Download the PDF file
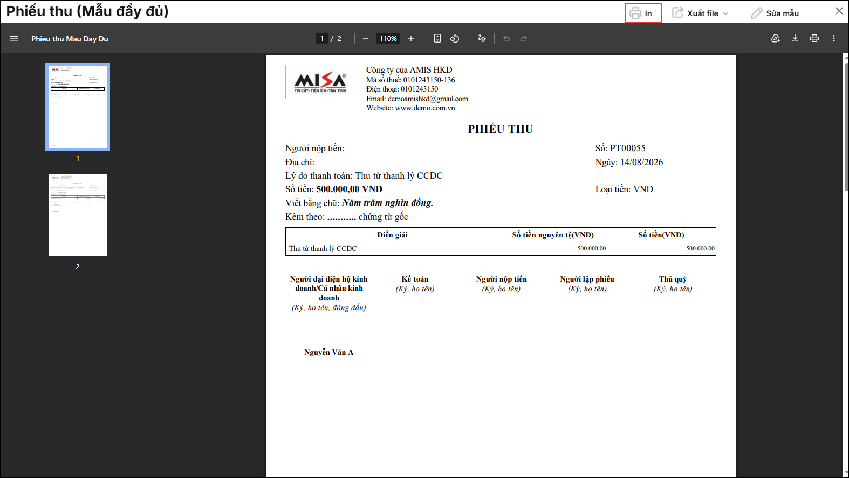849x478 pixels. click(x=795, y=38)
